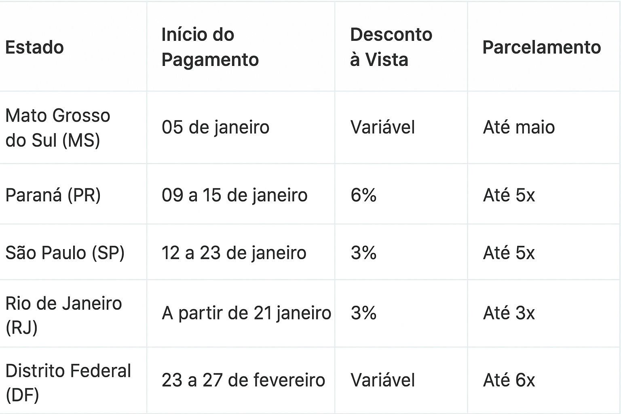Select the Mato Grosso do Sul cell
621x414 pixels.
57,128
